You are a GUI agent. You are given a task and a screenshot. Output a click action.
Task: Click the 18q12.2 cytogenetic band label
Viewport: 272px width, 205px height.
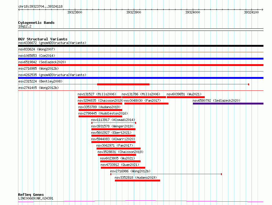pos(25,26)
